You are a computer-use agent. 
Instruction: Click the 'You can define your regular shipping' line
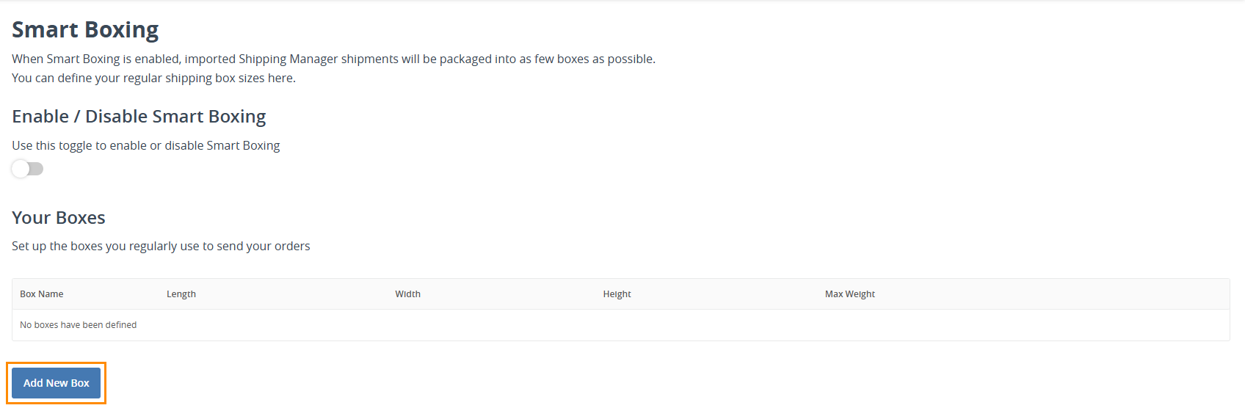tap(153, 78)
